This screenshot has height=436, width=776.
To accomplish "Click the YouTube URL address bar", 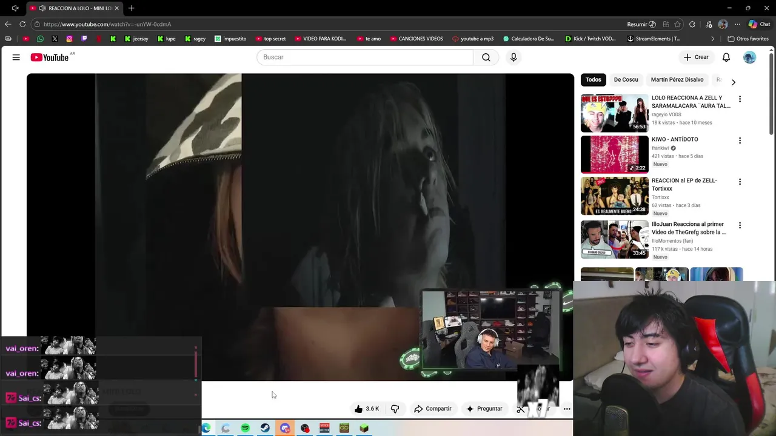I will click(x=327, y=24).
